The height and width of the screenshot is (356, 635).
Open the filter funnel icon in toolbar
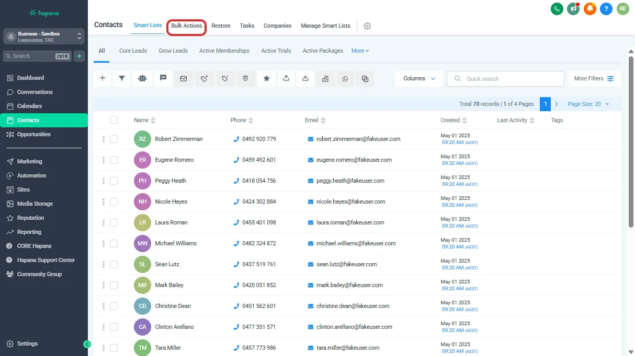pos(122,78)
